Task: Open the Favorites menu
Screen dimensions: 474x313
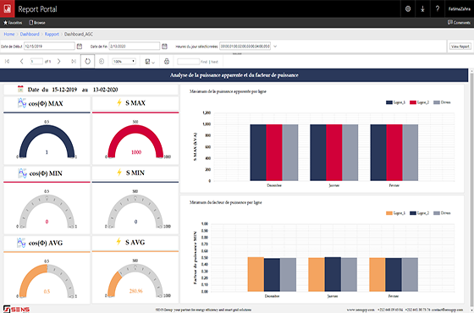Action: pyautogui.click(x=13, y=23)
